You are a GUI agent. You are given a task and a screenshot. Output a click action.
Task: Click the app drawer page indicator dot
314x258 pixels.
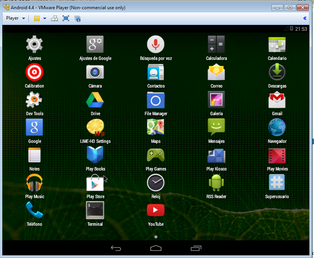[x=156, y=237]
